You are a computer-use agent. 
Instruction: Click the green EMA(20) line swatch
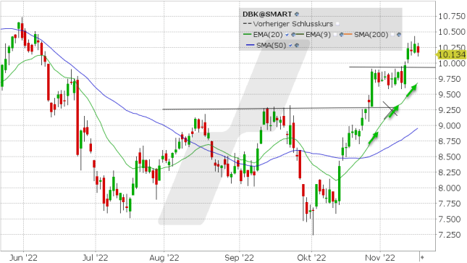click(x=247, y=34)
